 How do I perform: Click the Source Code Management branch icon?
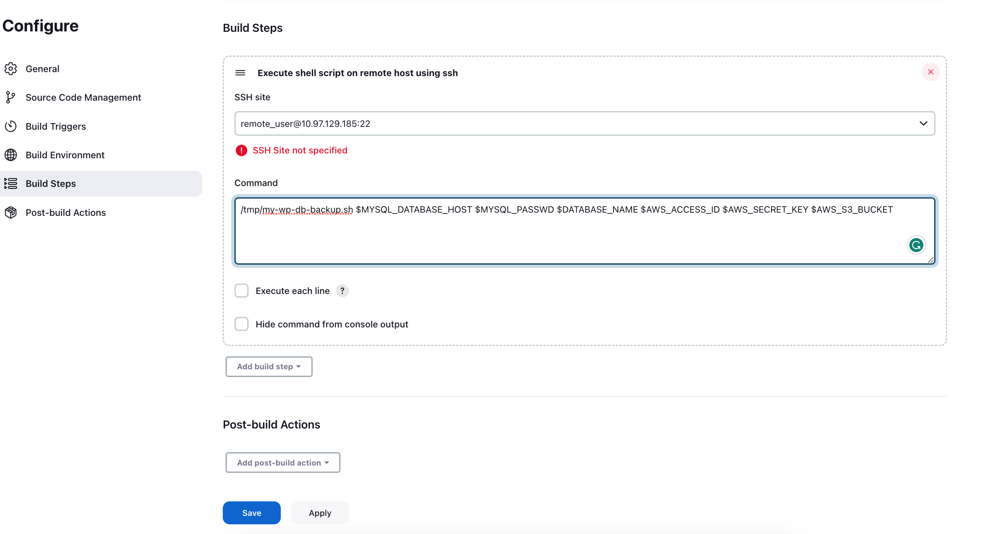click(11, 97)
